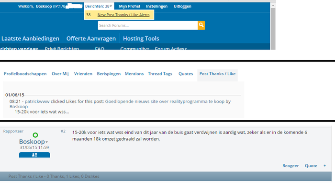Open post permalink #2
Viewport: 335px width, 184px height.
[63, 131]
